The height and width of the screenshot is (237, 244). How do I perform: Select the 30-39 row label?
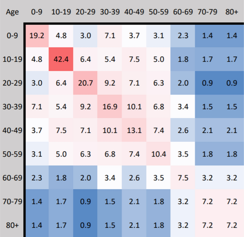tap(12, 107)
